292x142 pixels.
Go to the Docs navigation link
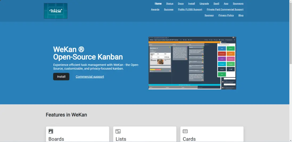point(181,3)
